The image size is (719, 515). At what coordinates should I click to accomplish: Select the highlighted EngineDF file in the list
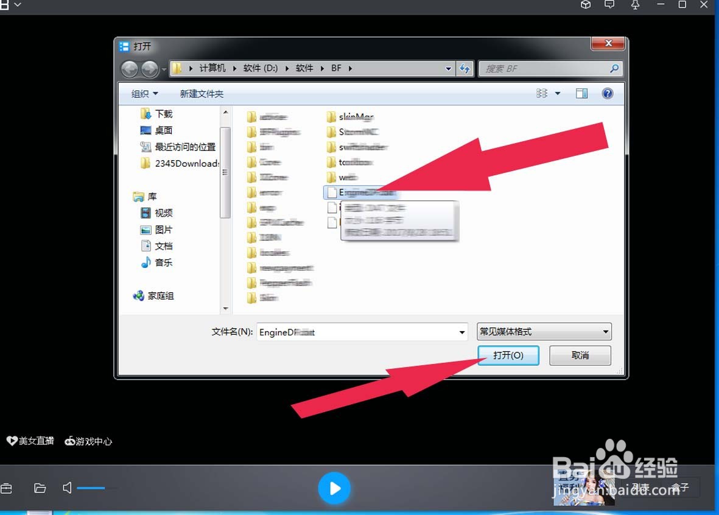(361, 192)
